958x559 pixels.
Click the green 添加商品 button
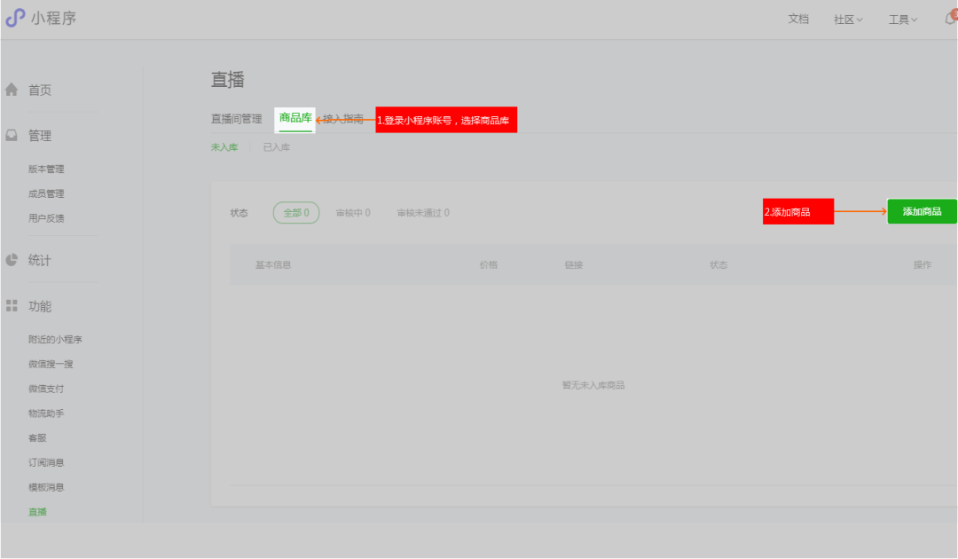click(x=921, y=211)
